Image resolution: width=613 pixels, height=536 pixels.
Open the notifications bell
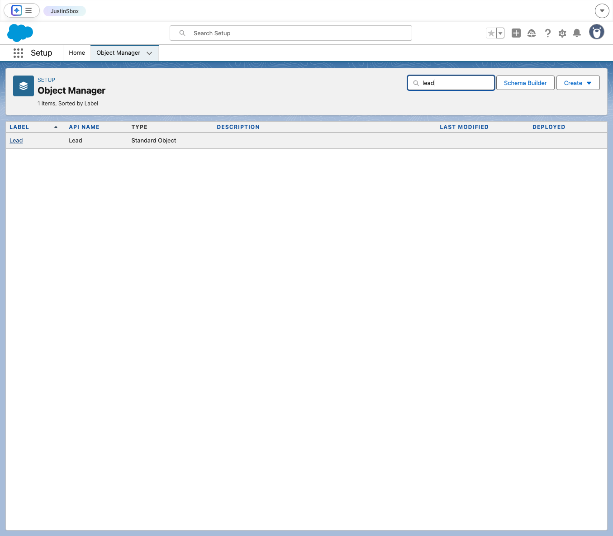[577, 33]
